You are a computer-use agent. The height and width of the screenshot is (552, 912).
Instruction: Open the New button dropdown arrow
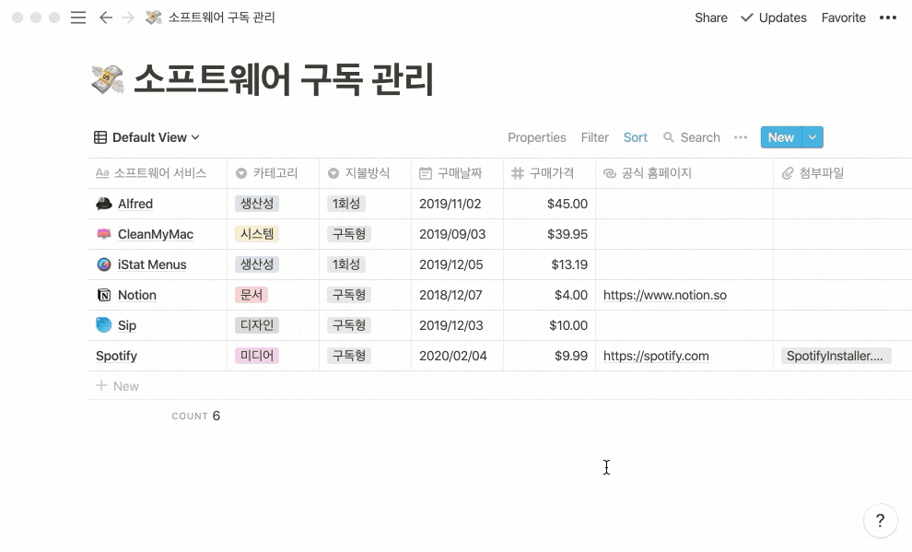[813, 137]
